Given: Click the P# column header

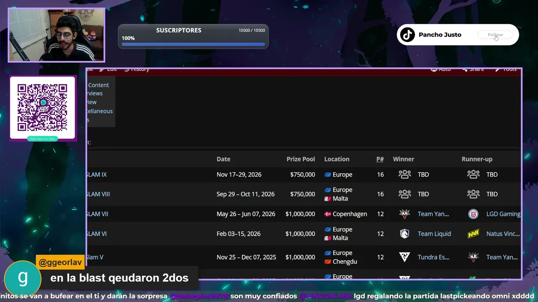Looking at the screenshot, I should (380, 159).
